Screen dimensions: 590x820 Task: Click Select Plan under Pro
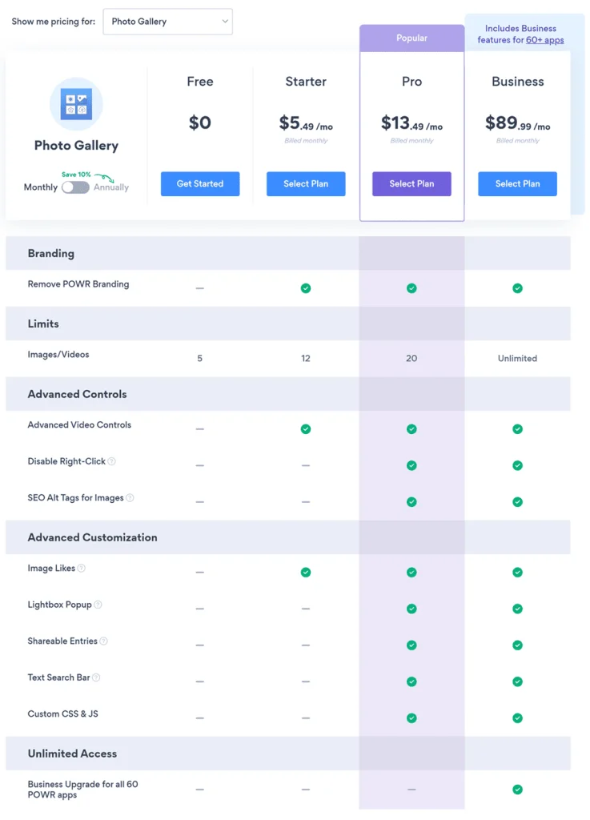pyautogui.click(x=411, y=184)
